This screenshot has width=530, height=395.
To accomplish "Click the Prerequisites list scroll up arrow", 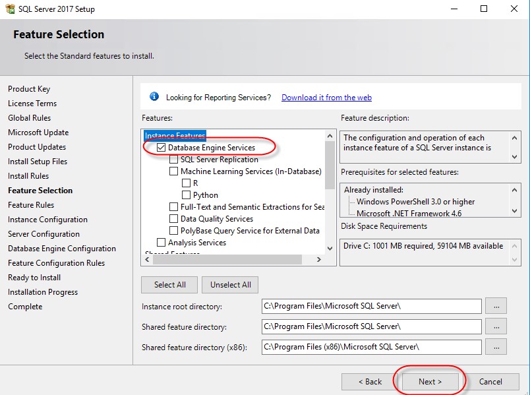I will coord(514,190).
